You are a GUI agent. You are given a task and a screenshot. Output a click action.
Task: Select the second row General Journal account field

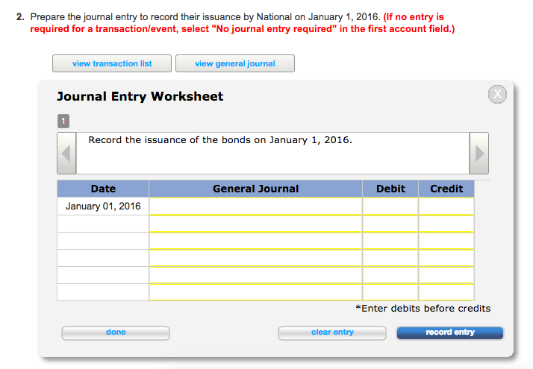(255, 224)
